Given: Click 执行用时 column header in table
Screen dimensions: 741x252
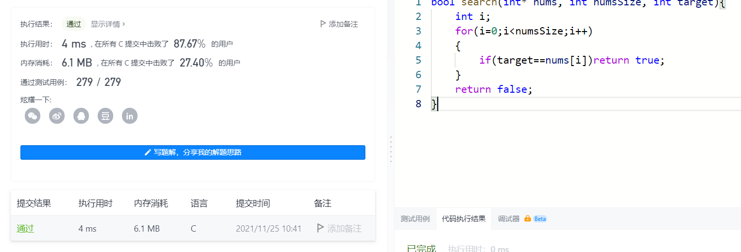Looking at the screenshot, I should click(x=96, y=203).
